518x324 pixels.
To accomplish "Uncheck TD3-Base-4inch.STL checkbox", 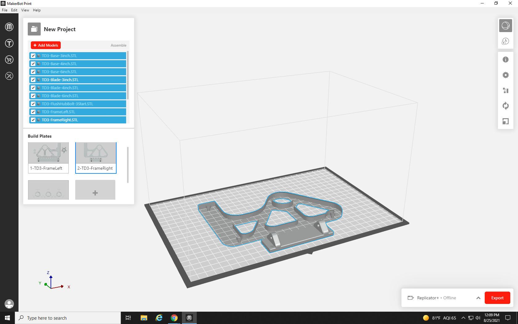I will tap(33, 64).
